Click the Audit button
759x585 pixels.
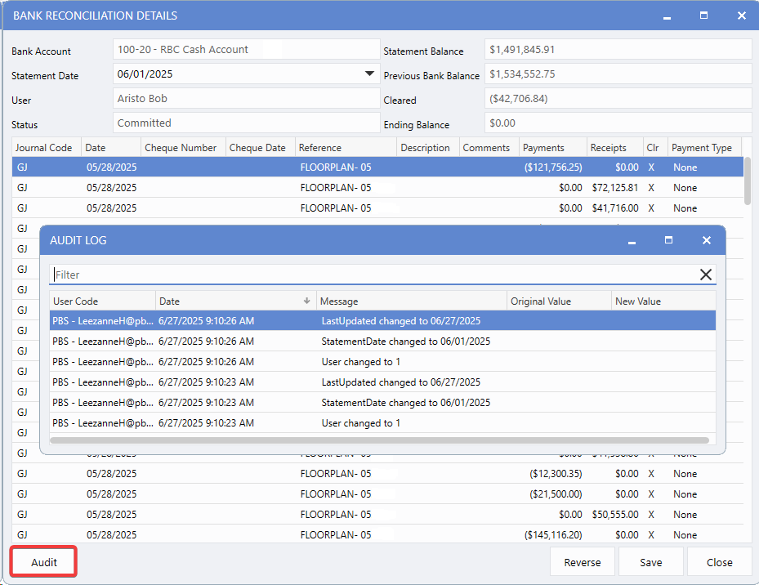(x=44, y=562)
